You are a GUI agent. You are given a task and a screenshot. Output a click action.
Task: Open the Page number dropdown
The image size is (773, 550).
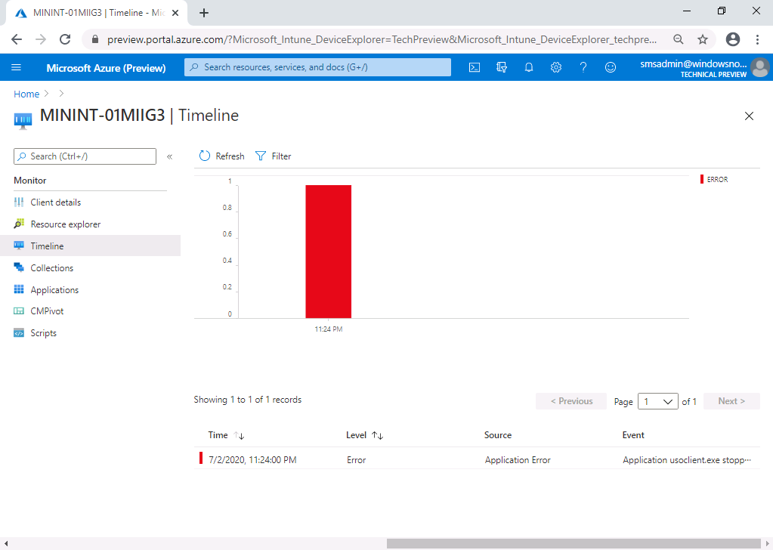pos(657,401)
